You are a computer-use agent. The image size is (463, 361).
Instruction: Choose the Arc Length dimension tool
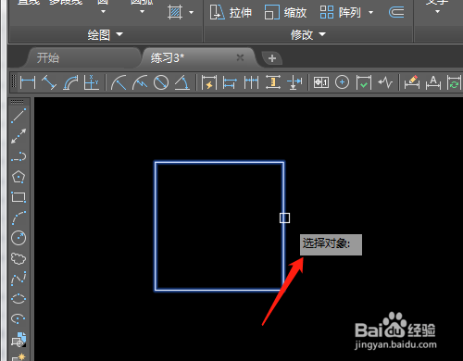coord(70,82)
